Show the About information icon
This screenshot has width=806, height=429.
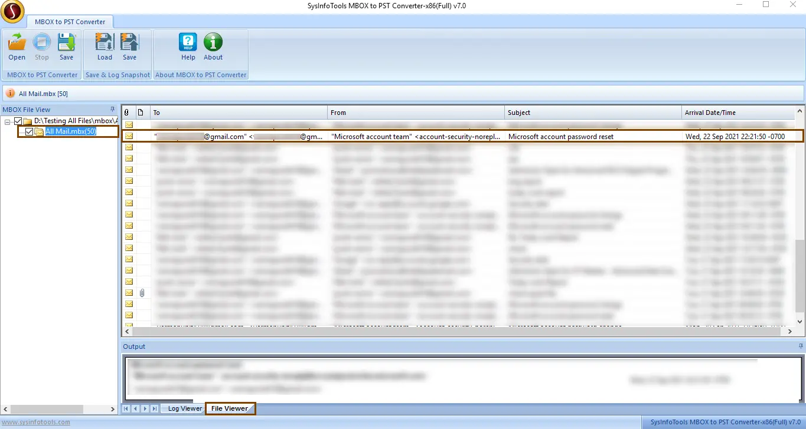pyautogui.click(x=213, y=47)
